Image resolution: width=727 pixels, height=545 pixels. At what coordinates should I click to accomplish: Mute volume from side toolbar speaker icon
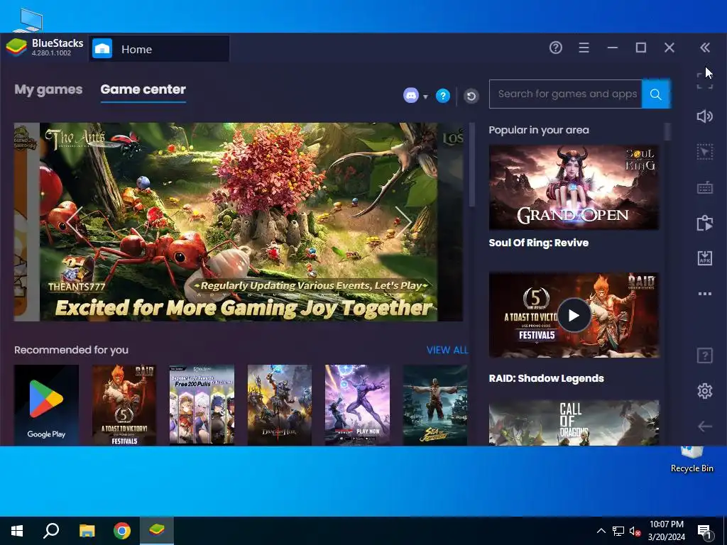pos(705,116)
